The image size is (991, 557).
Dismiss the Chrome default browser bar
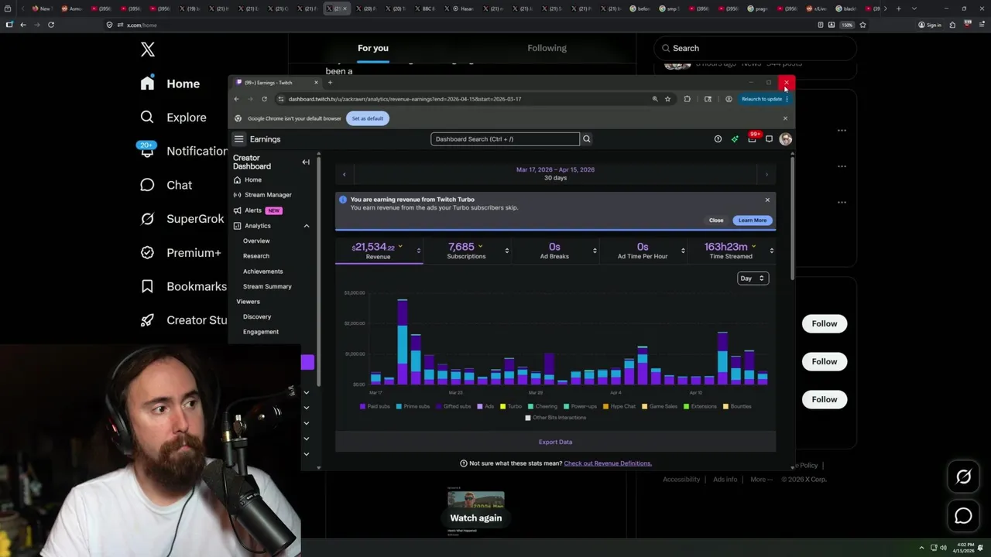(785, 118)
